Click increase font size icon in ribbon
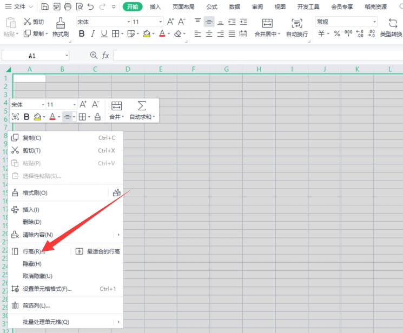The height and width of the screenshot is (333, 403). click(170, 22)
